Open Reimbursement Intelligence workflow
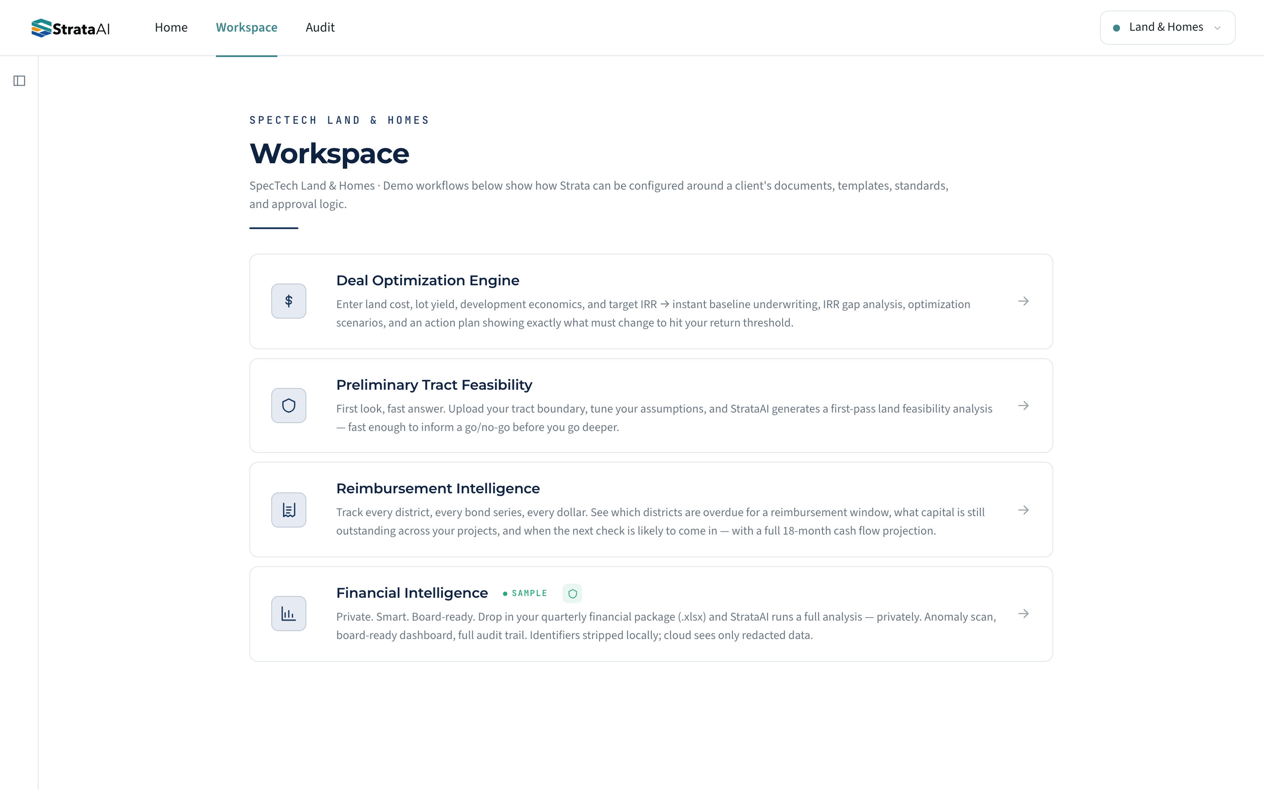This screenshot has width=1264, height=790. [651, 510]
